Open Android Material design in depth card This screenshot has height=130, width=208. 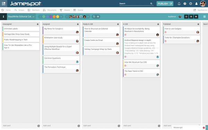[141, 49]
